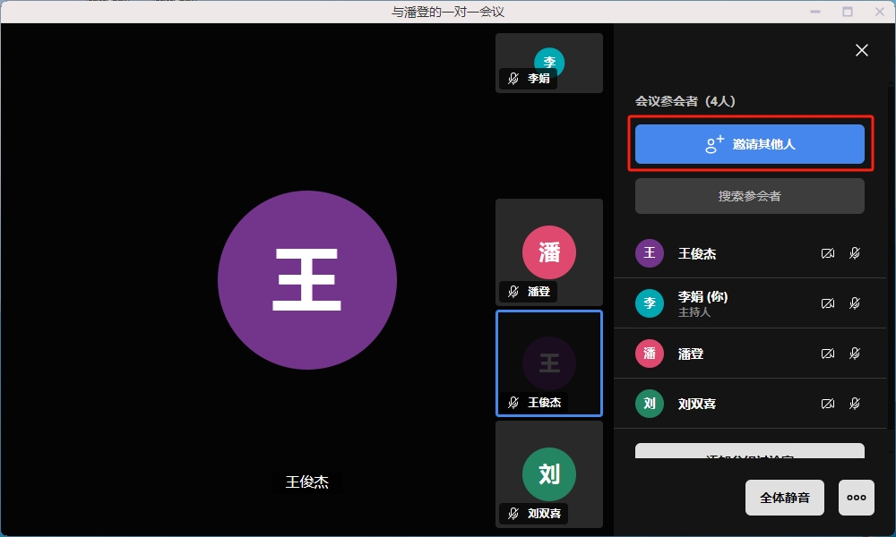The height and width of the screenshot is (537, 896).
Task: Maximize the meeting window
Action: pos(848,12)
